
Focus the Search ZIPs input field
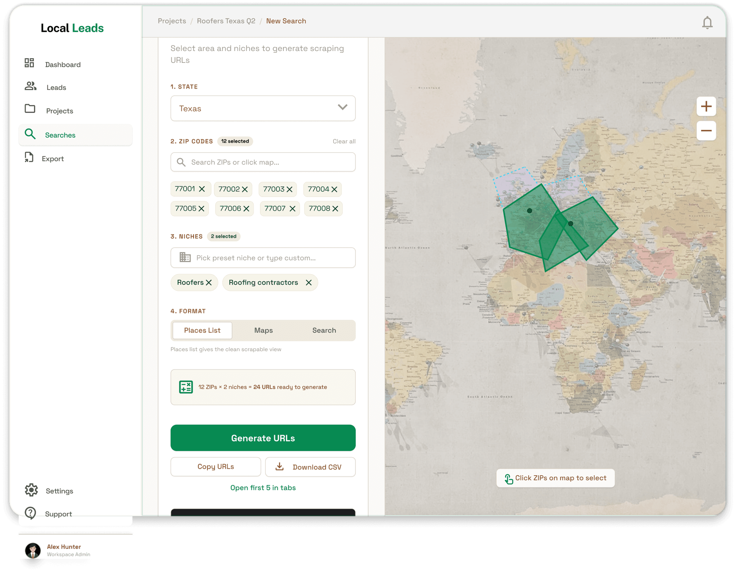coord(263,162)
